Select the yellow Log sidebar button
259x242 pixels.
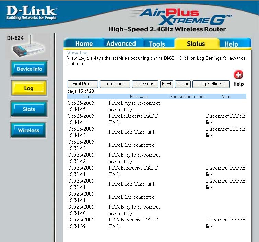point(29,88)
